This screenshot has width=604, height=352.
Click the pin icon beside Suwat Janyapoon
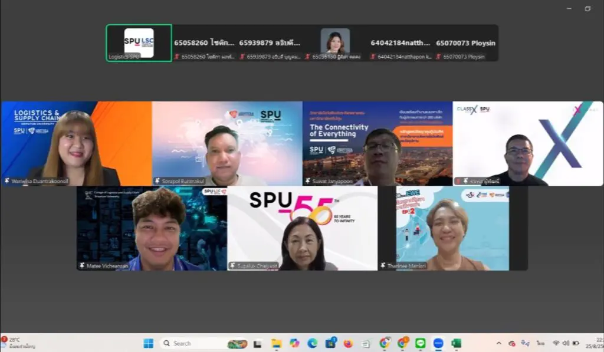[308, 180]
